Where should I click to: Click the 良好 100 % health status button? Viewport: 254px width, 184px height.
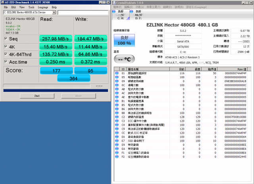click(x=124, y=40)
